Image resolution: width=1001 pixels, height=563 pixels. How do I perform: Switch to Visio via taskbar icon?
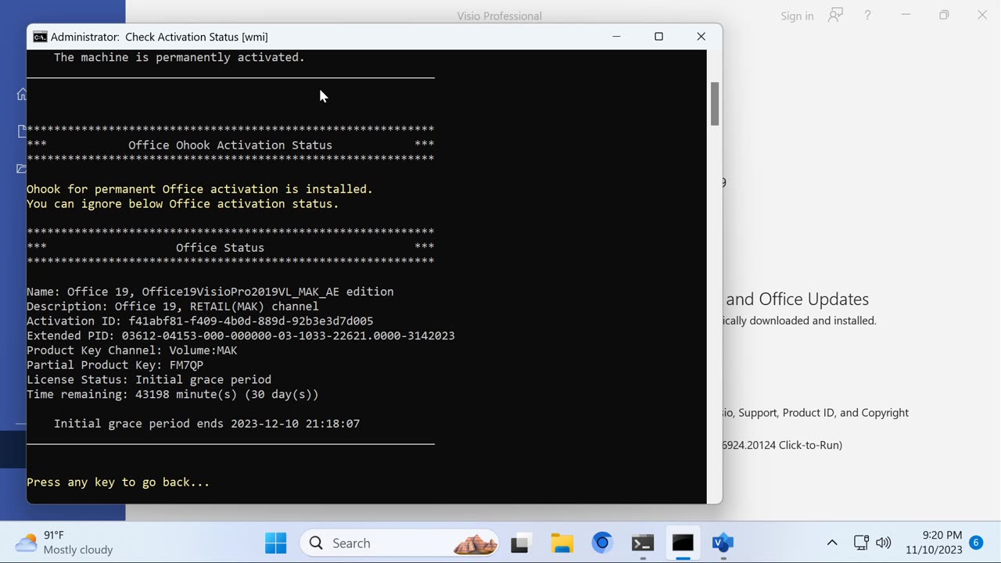(723, 543)
